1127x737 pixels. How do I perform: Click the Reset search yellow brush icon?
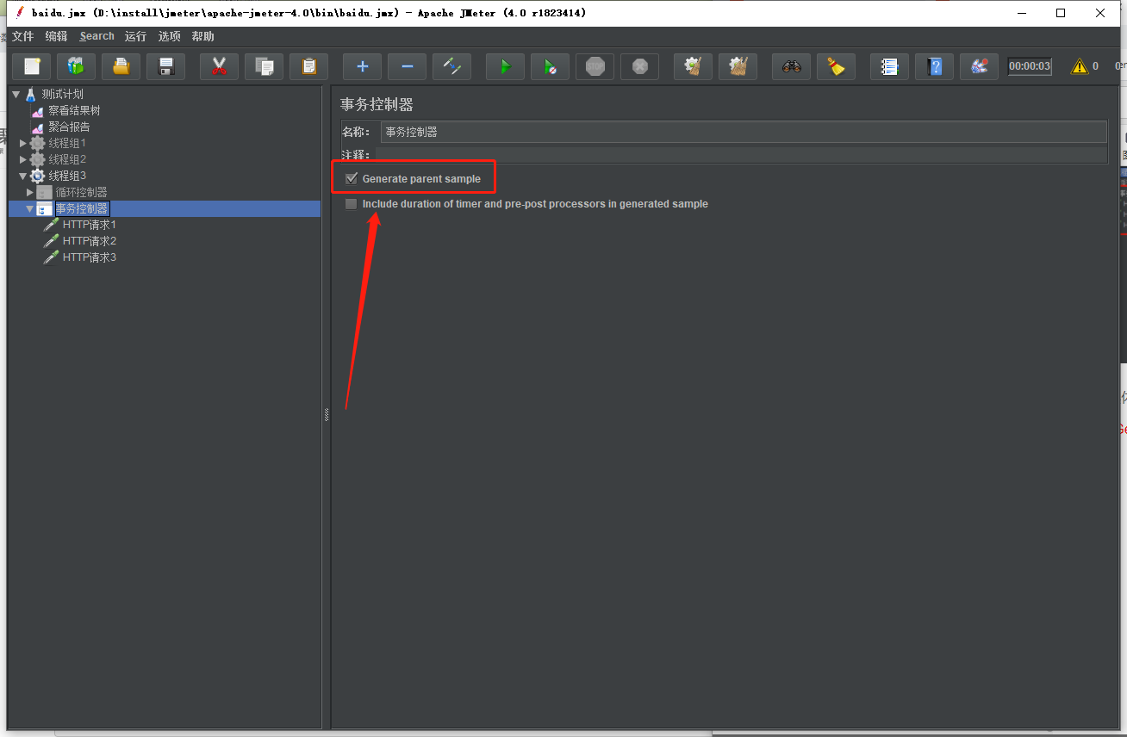tap(837, 66)
